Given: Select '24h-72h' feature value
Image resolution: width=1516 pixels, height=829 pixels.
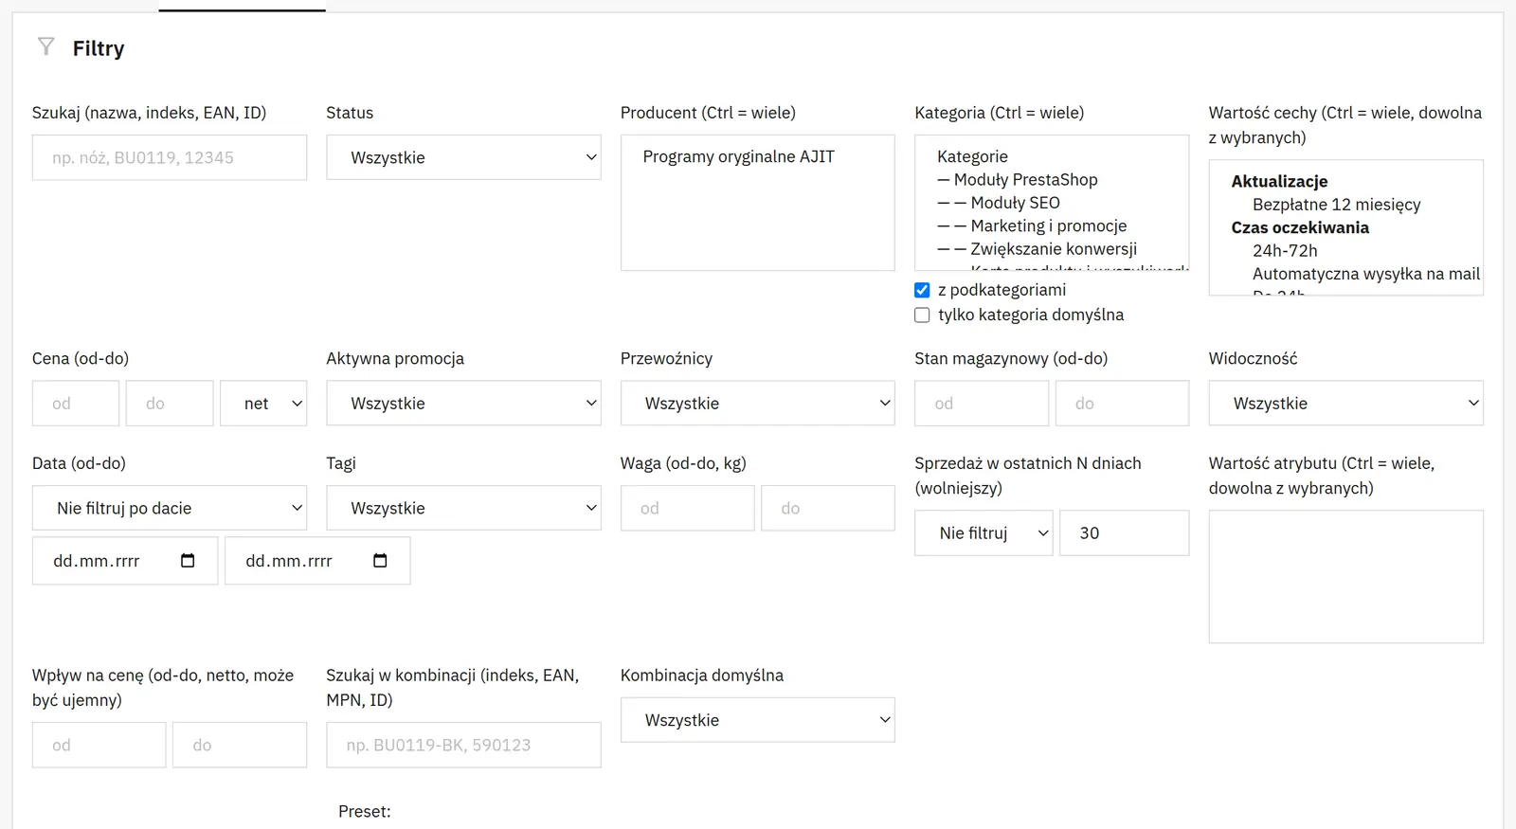Looking at the screenshot, I should coord(1285,251).
